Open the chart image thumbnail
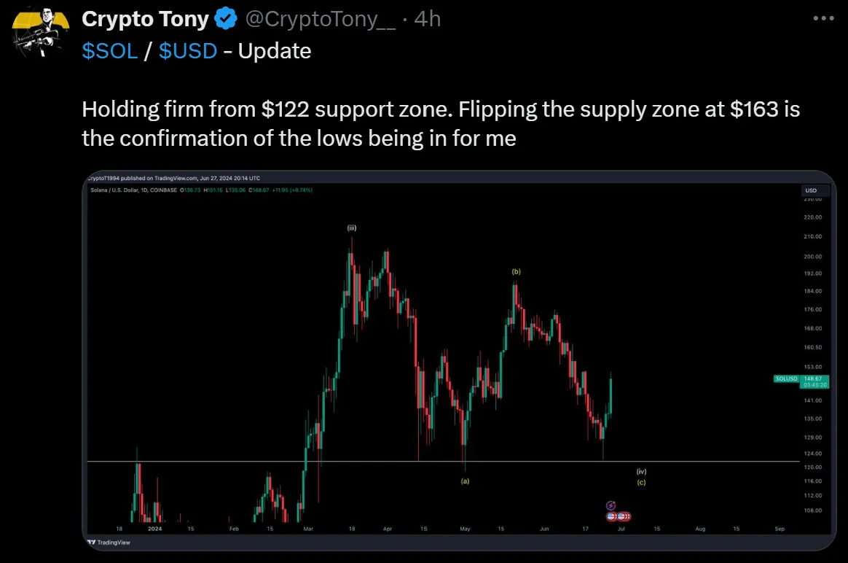The width and height of the screenshot is (848, 563). click(x=459, y=360)
